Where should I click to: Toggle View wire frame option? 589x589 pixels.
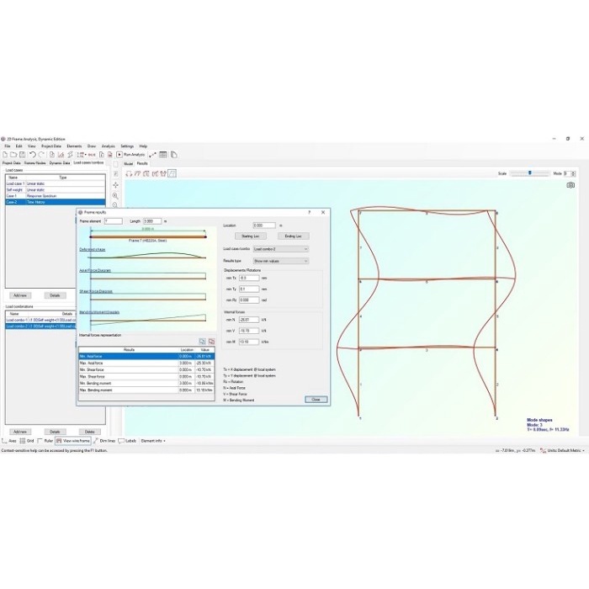point(73,441)
